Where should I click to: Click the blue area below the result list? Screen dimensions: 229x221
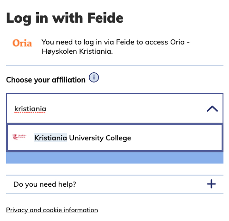click(115, 158)
